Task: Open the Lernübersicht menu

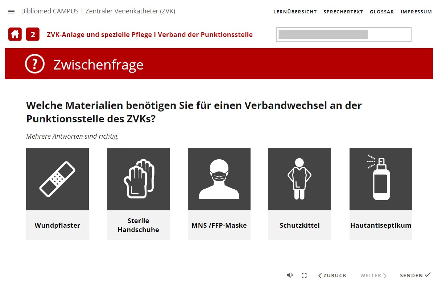Action: pos(295,12)
